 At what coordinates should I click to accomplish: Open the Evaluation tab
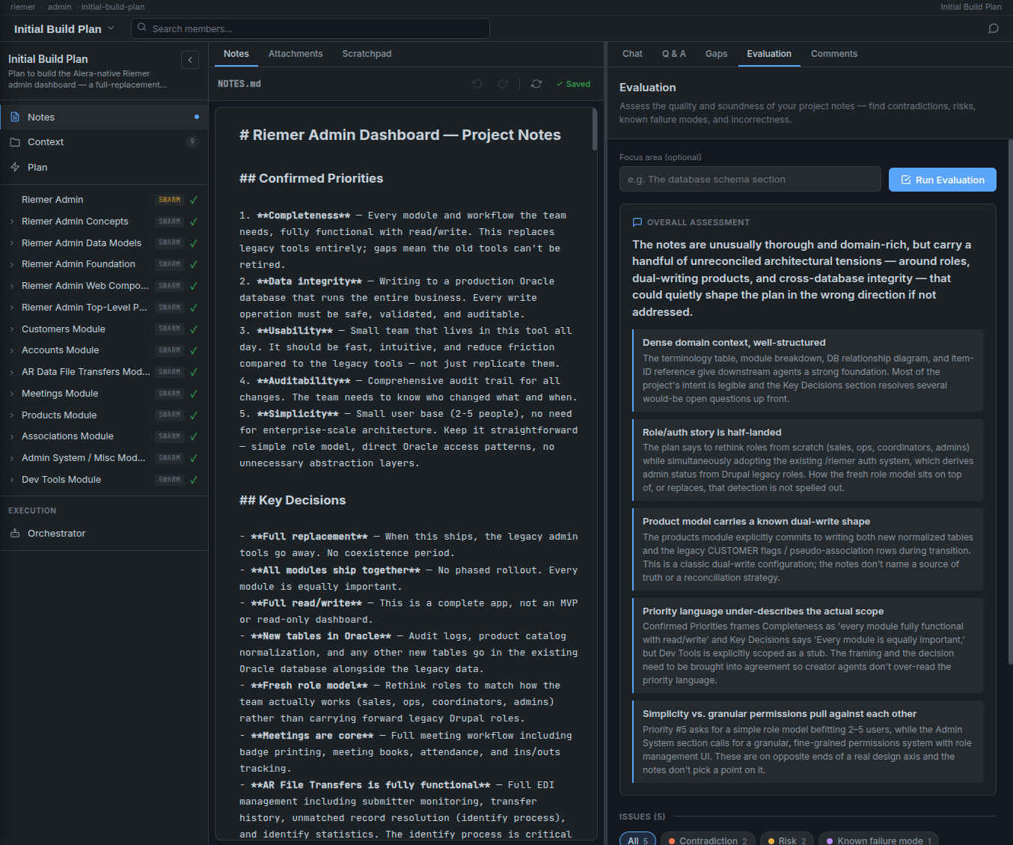pyautogui.click(x=769, y=54)
